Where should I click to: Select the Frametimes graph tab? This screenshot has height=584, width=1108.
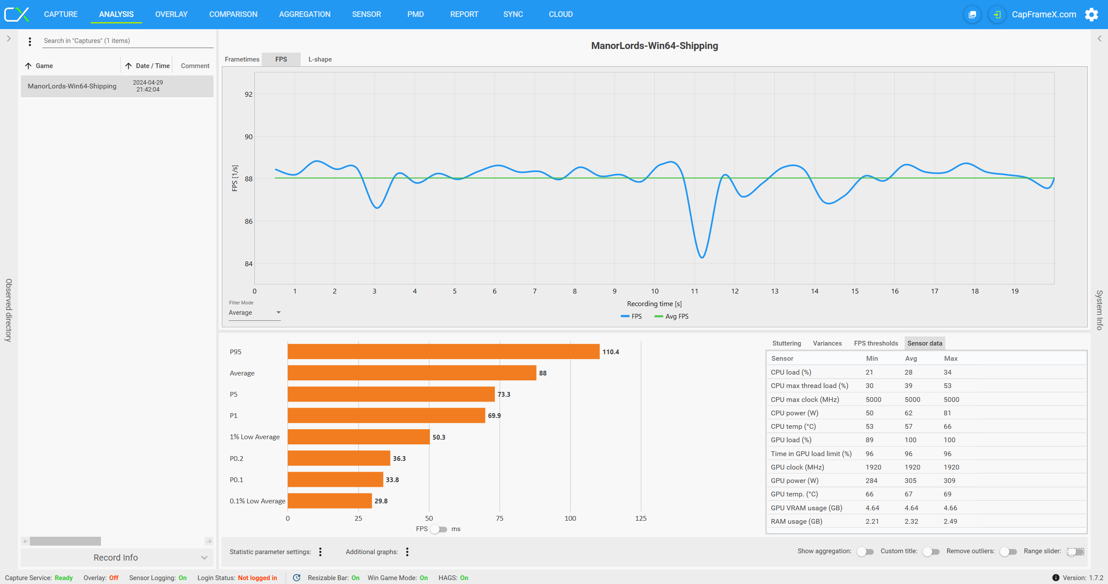pos(242,59)
